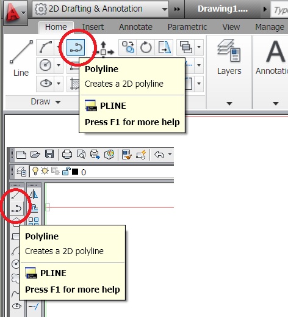Expand the Quick Access overflow double-arrow

tap(177, 9)
